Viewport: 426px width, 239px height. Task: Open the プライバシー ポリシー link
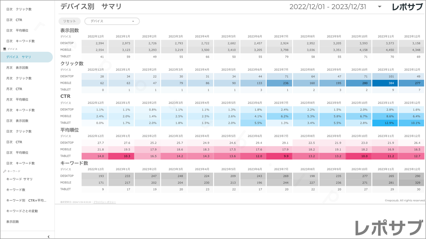click(x=104, y=202)
